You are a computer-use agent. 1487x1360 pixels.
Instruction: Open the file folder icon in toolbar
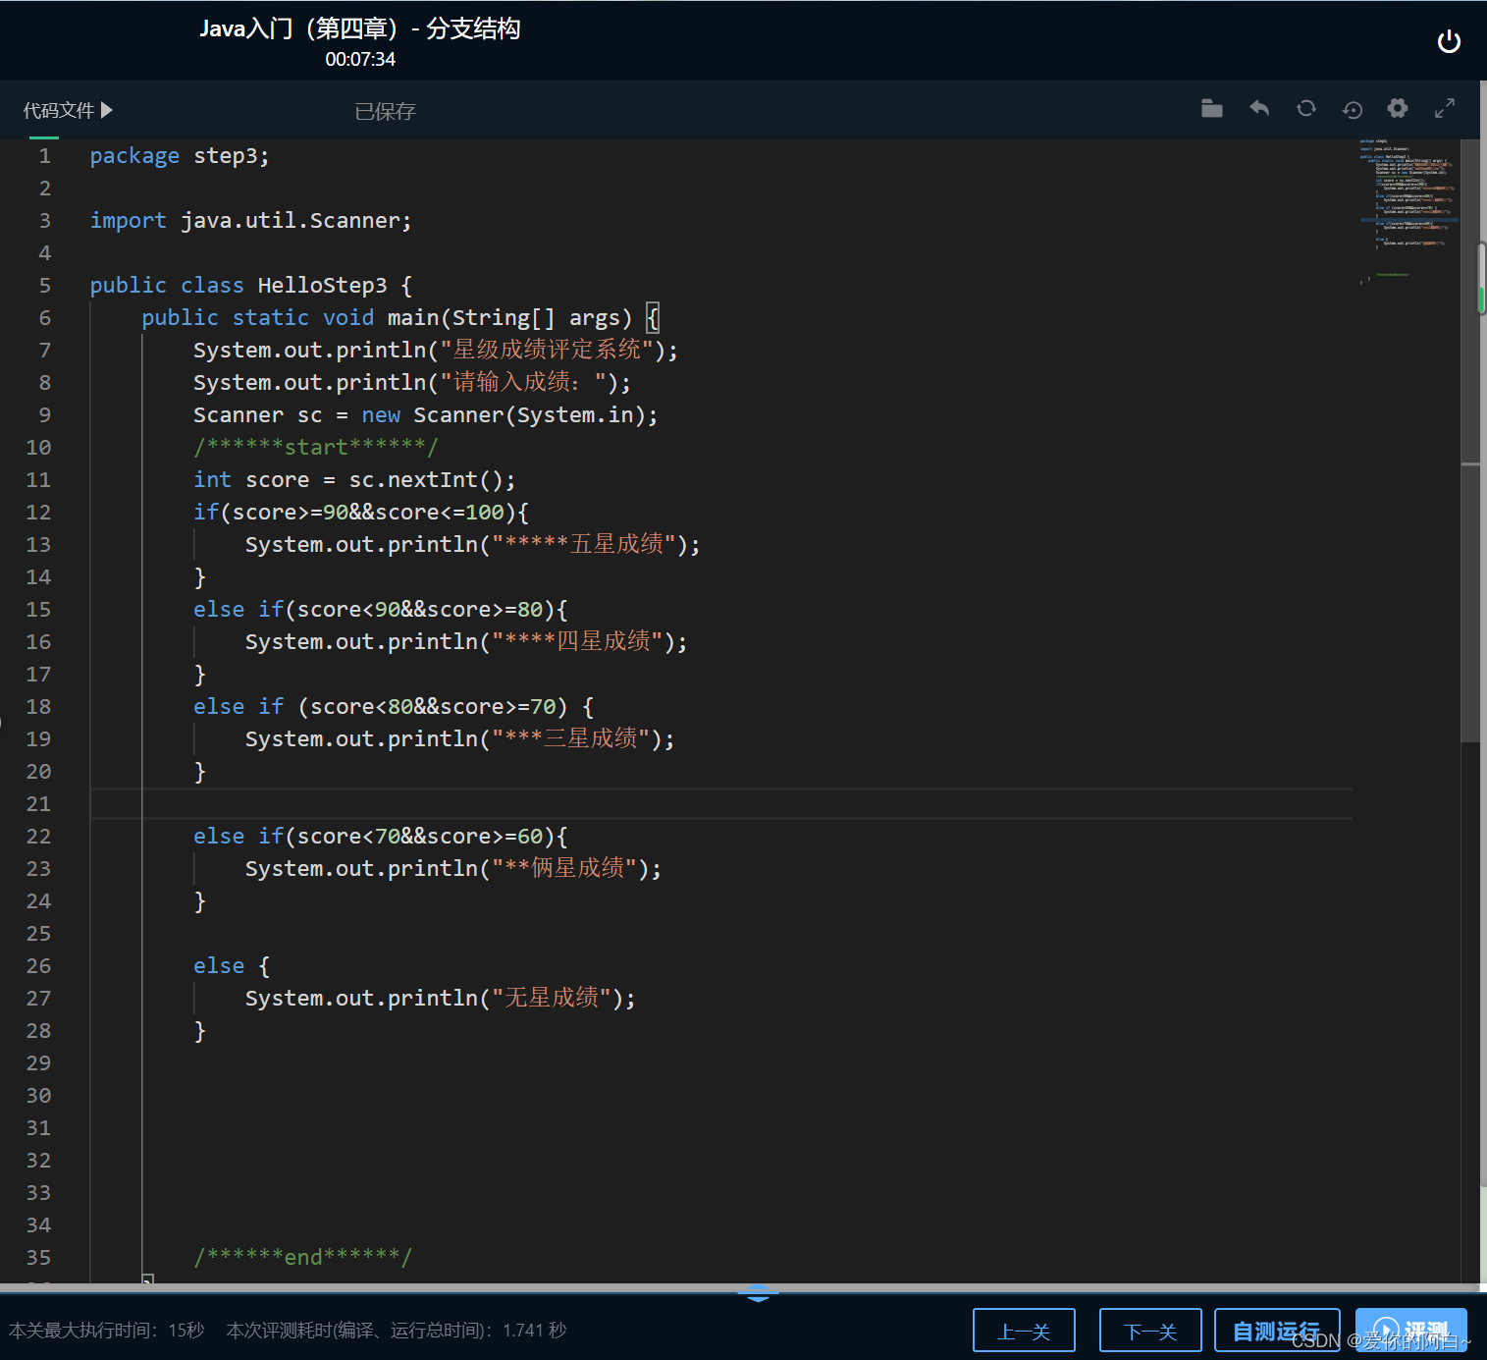coord(1212,109)
